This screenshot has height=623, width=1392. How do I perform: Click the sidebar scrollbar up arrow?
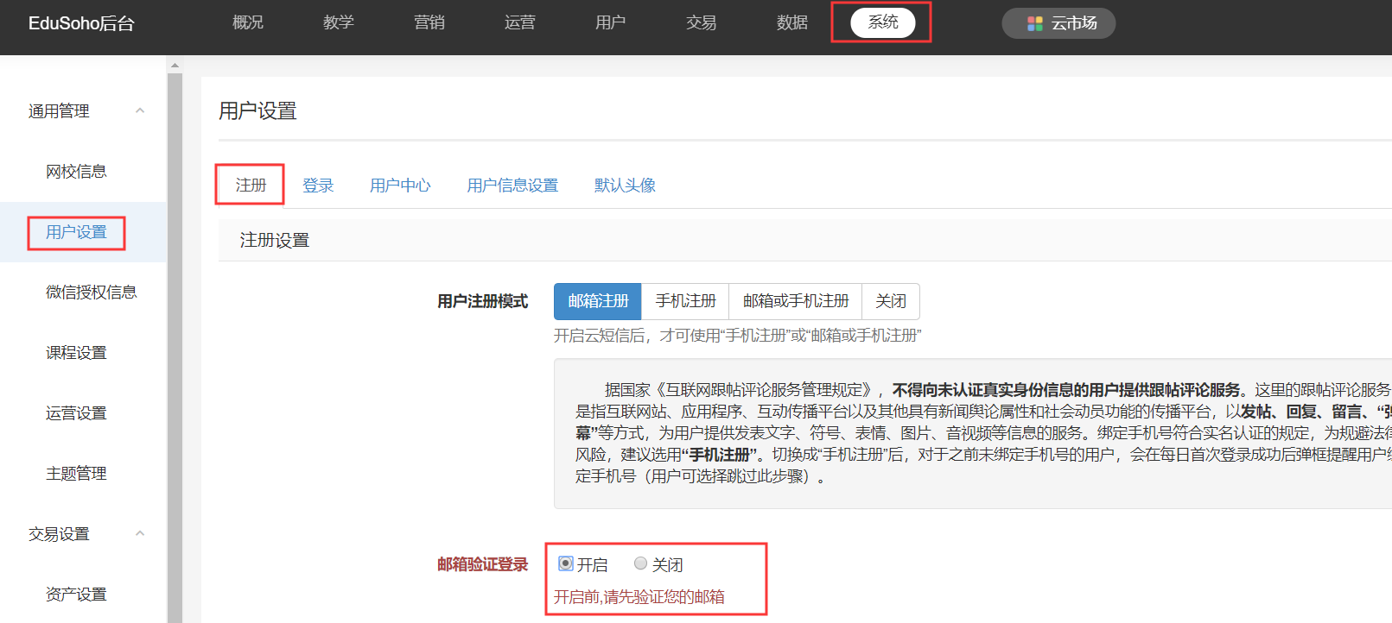[175, 65]
